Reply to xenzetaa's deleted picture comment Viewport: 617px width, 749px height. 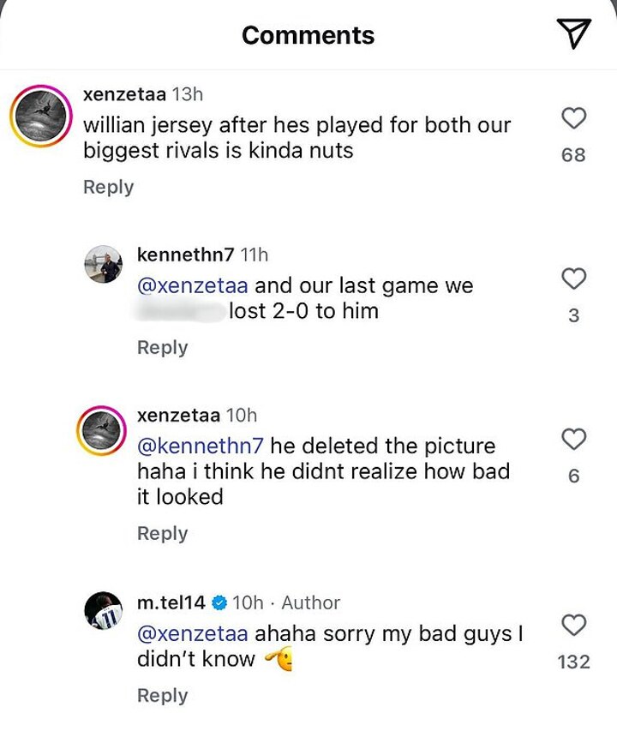pyautogui.click(x=162, y=533)
